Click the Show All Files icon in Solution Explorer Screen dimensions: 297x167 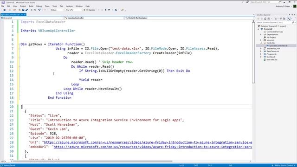(284, 19)
